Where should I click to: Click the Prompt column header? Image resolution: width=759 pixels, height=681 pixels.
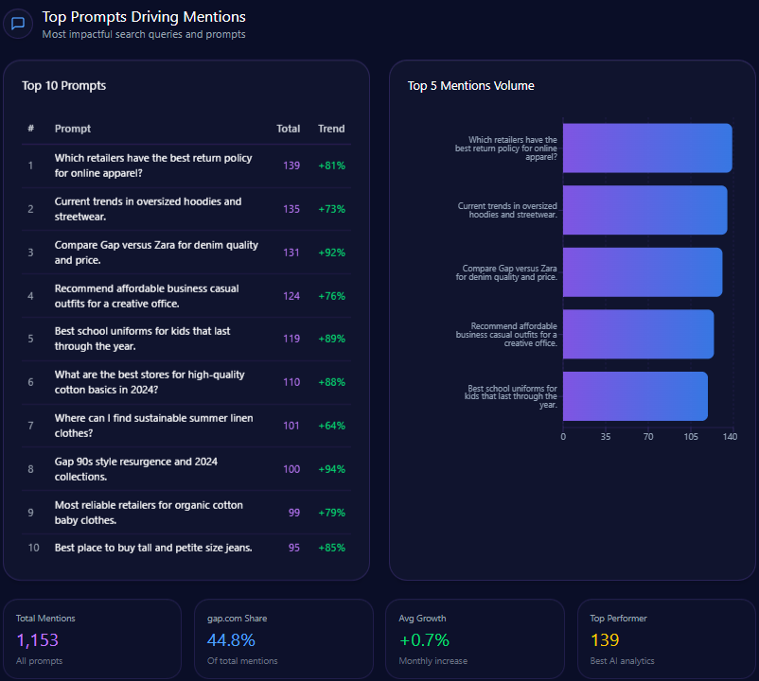73,129
